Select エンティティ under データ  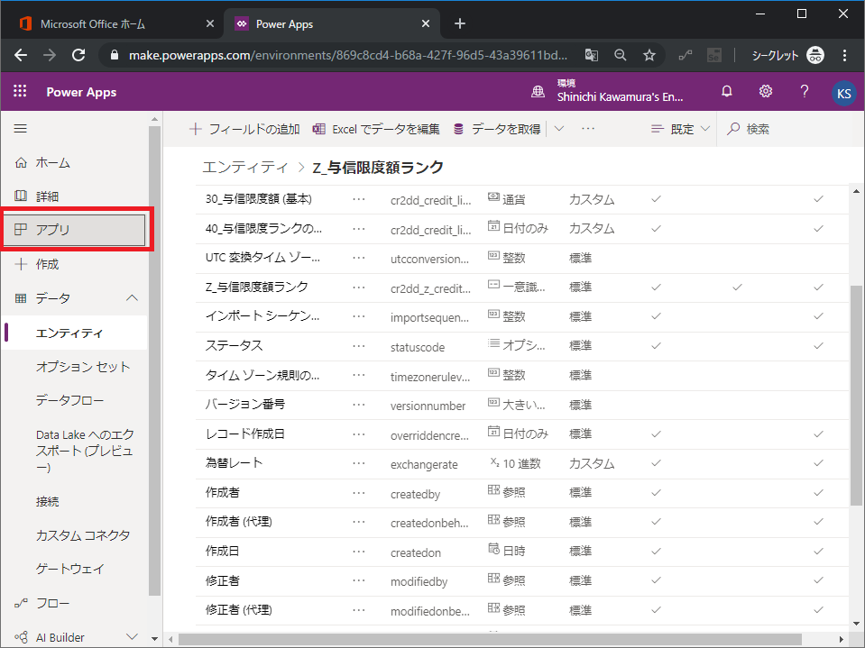(75, 333)
